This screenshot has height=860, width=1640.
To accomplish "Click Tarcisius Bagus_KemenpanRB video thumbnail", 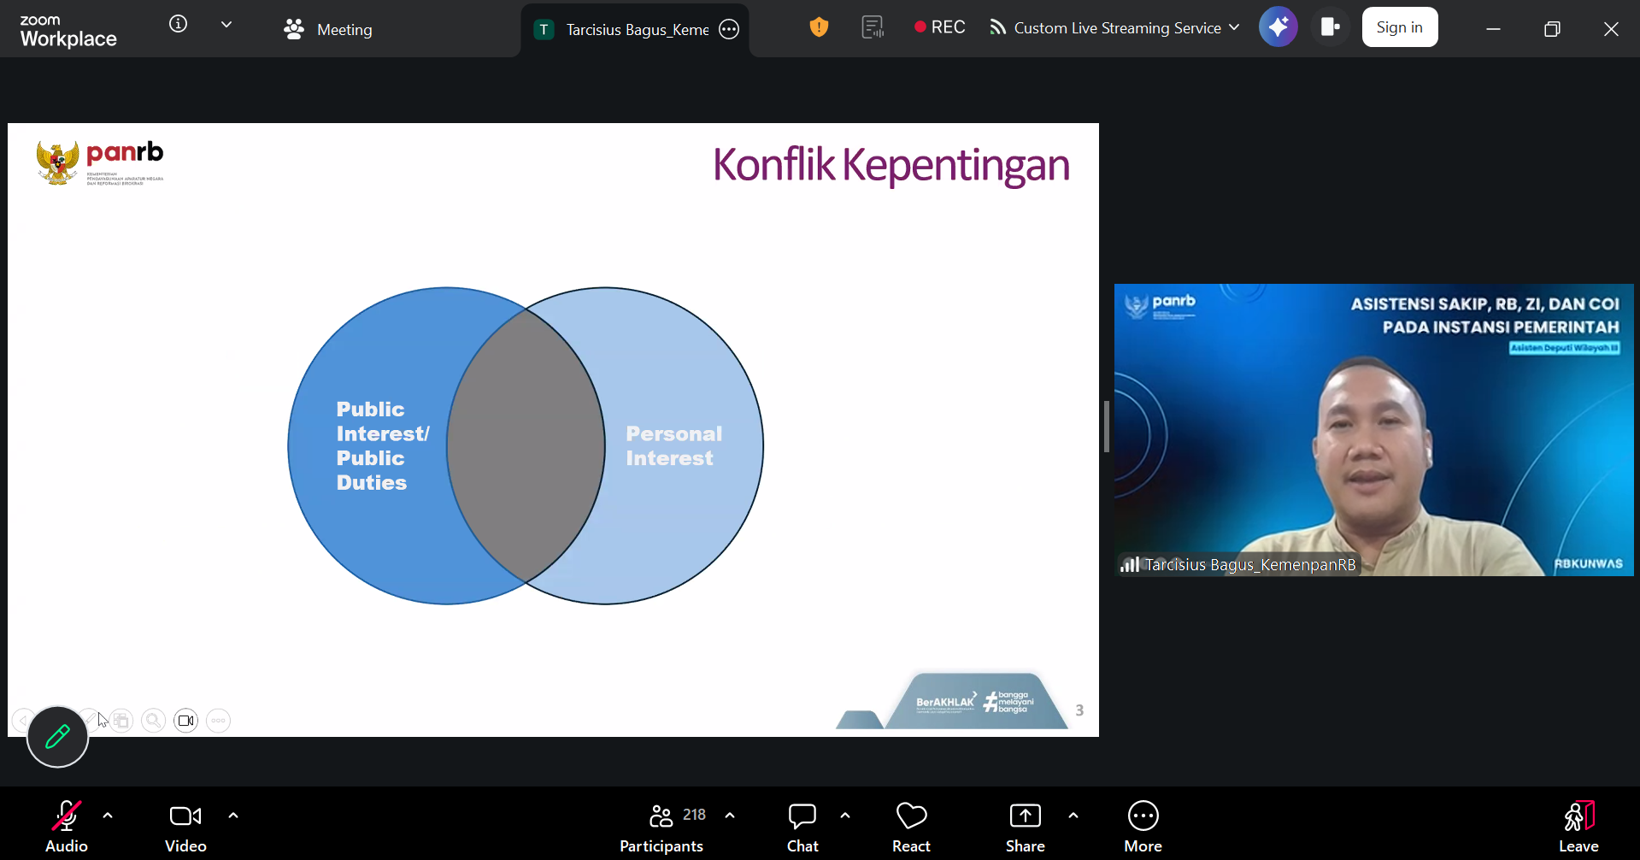I will click(x=1373, y=429).
